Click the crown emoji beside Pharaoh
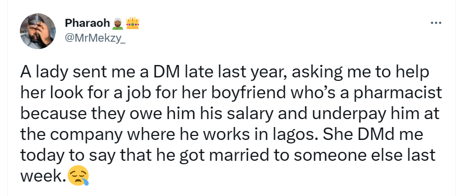Viewport: 456px width, 196px height. tap(132, 23)
